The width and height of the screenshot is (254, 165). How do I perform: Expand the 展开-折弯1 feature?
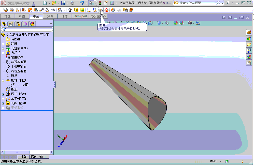3,94
